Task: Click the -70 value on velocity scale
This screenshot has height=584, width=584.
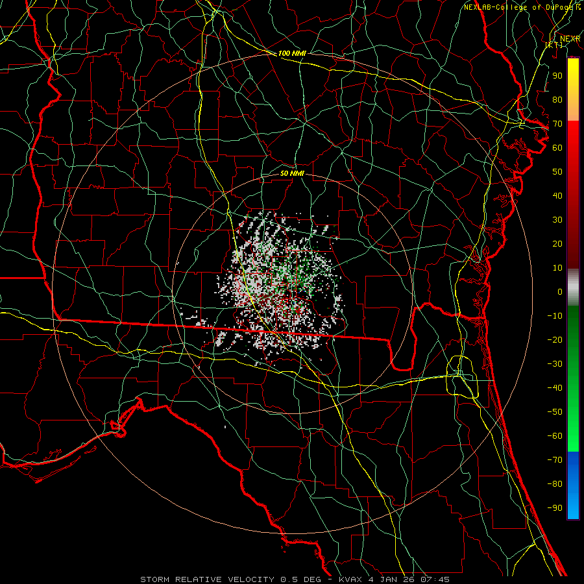Action: (555, 460)
